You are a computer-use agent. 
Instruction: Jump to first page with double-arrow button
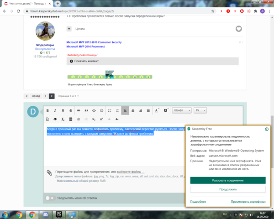click(26, 96)
